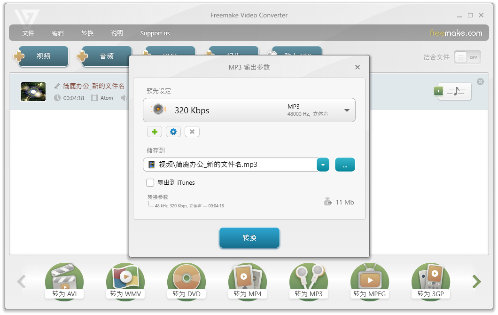Click the video file thumbnail

tap(33, 92)
